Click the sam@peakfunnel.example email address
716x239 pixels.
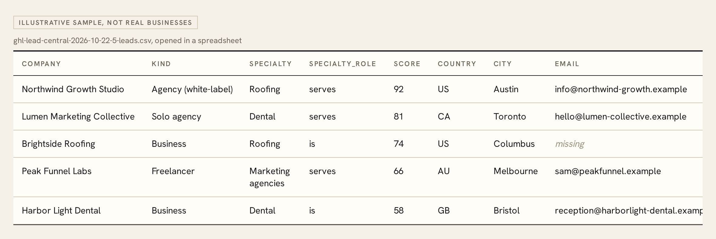pos(608,171)
